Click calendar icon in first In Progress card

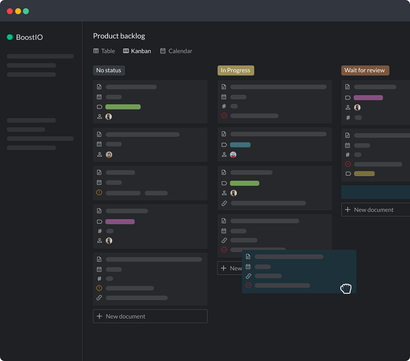(x=224, y=97)
